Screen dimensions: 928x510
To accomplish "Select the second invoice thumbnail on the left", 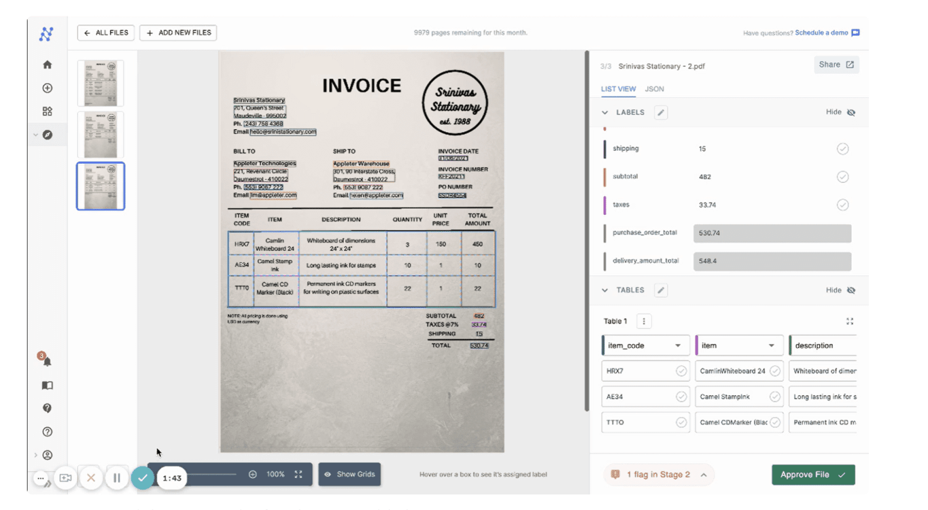I will pos(100,135).
